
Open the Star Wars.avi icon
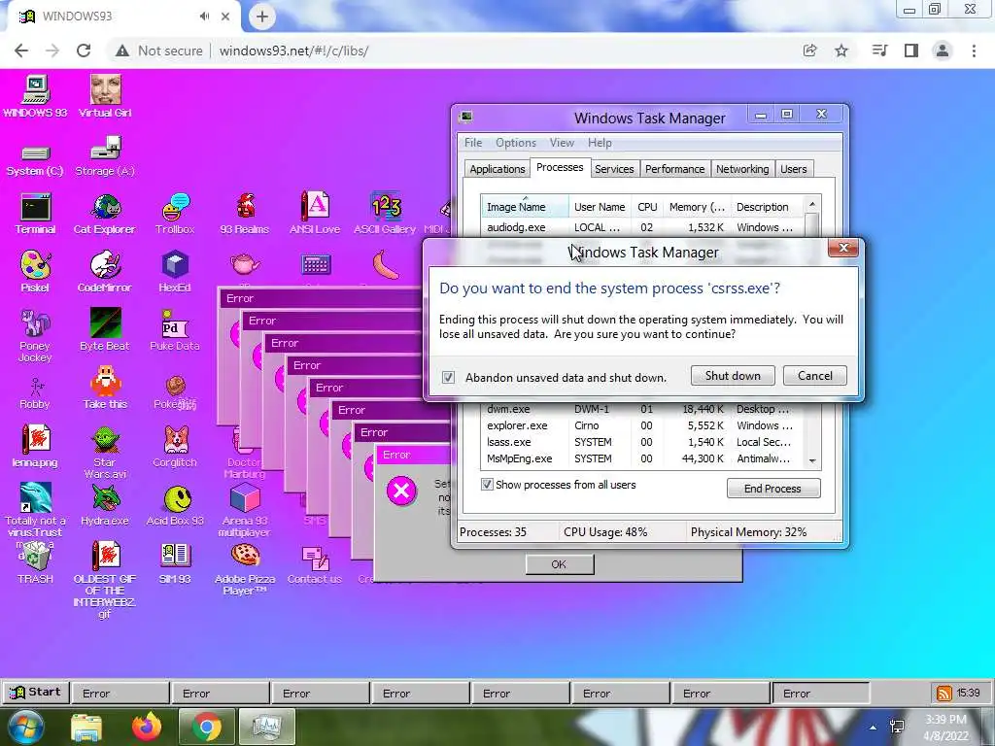tap(105, 452)
